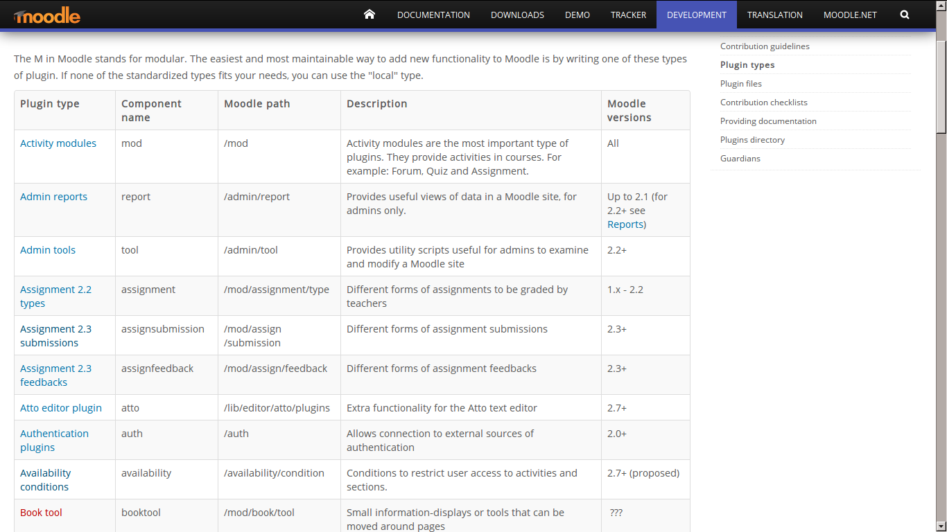This screenshot has width=947, height=532.
Task: Open the Admin reports link
Action: click(x=53, y=197)
